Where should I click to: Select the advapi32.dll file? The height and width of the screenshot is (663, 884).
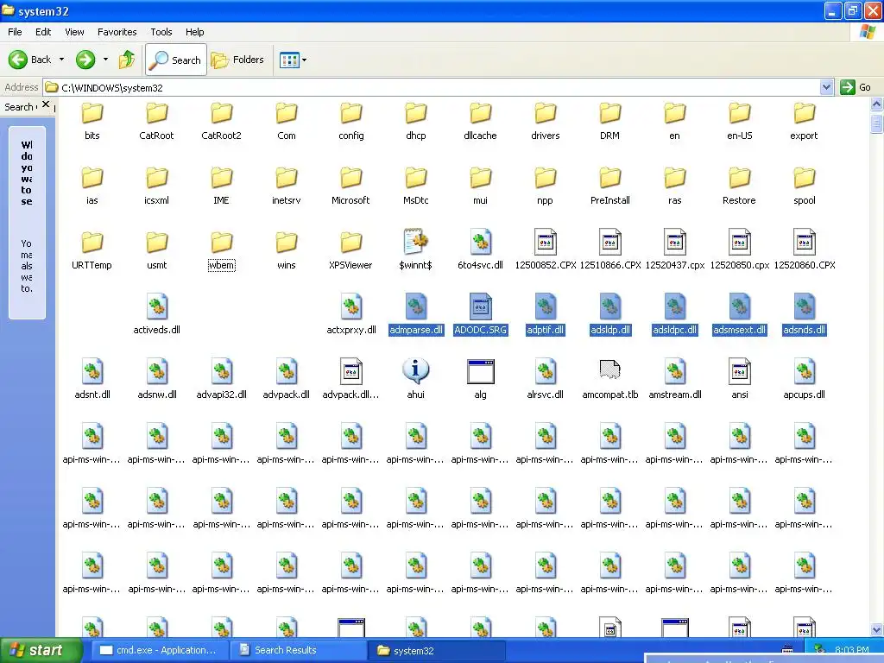(x=221, y=379)
